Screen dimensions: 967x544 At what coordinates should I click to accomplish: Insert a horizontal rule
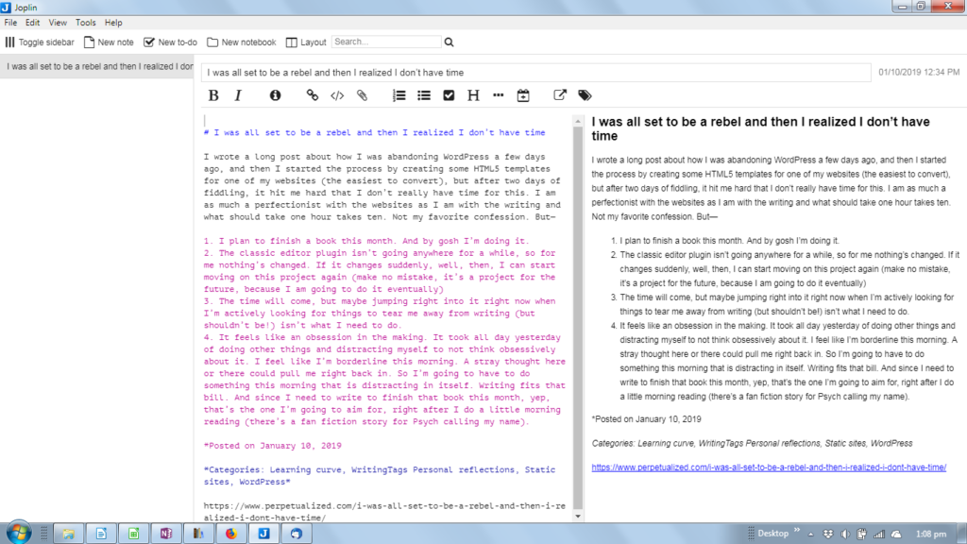coord(498,95)
